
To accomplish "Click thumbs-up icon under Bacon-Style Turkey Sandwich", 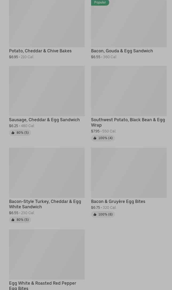I will click(13, 220).
